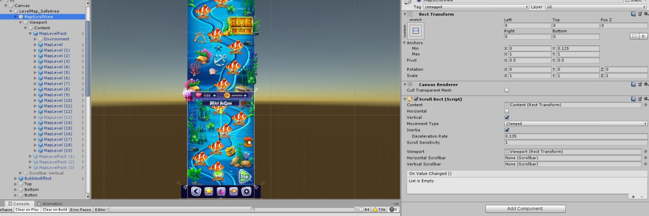Collapse the Scroll Rect component foldout
649x216 pixels.
[405, 99]
